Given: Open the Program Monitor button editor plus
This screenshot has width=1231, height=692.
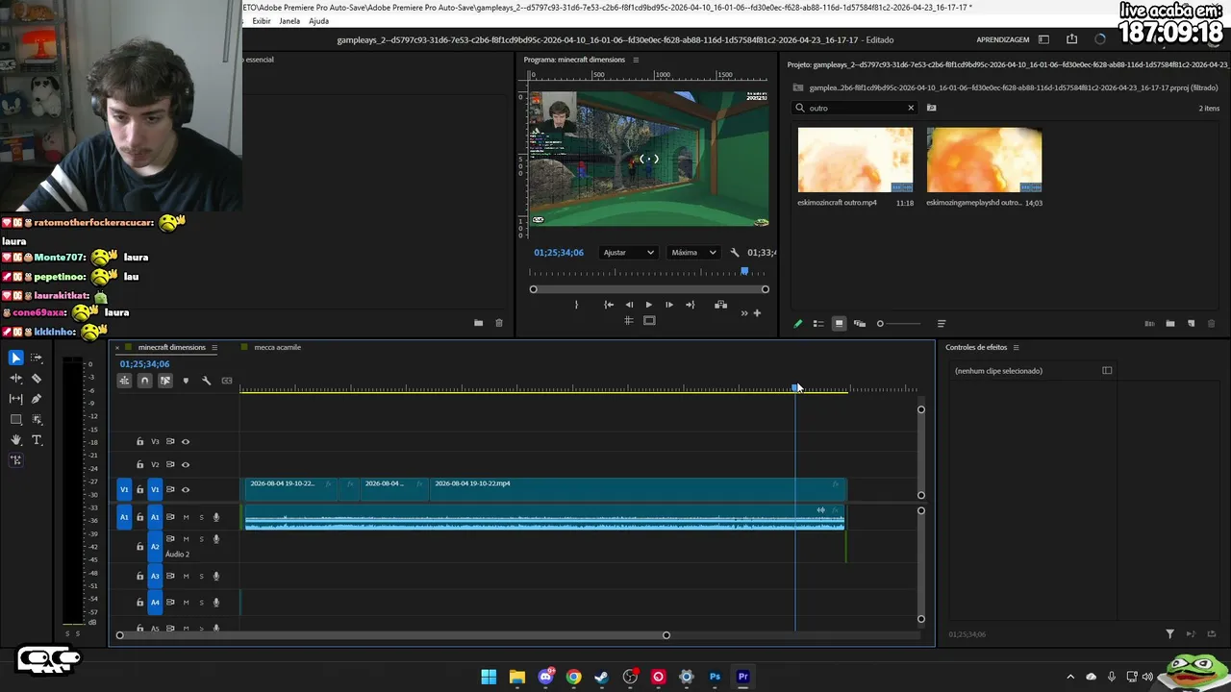Looking at the screenshot, I should 757,312.
